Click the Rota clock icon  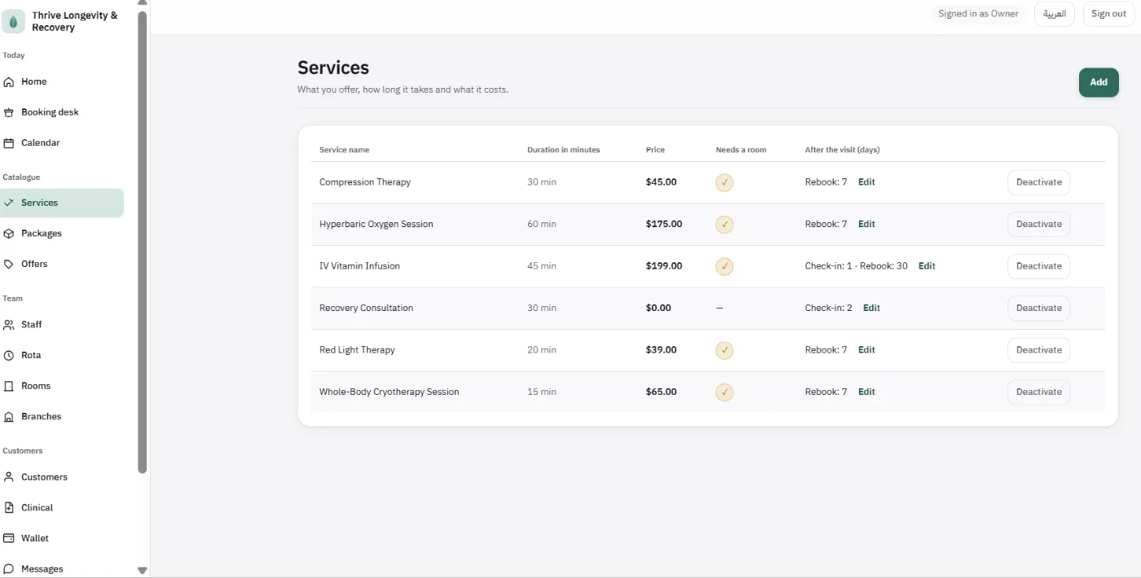(x=9, y=355)
